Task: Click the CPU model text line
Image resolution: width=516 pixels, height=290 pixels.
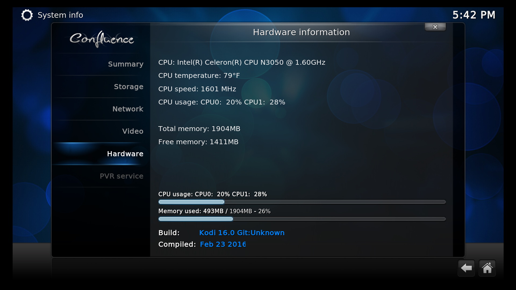Action: click(x=242, y=62)
